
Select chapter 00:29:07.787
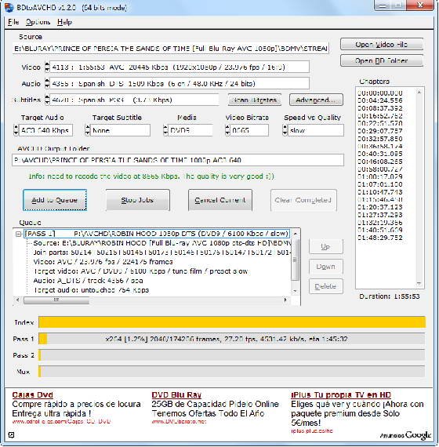tap(380, 131)
